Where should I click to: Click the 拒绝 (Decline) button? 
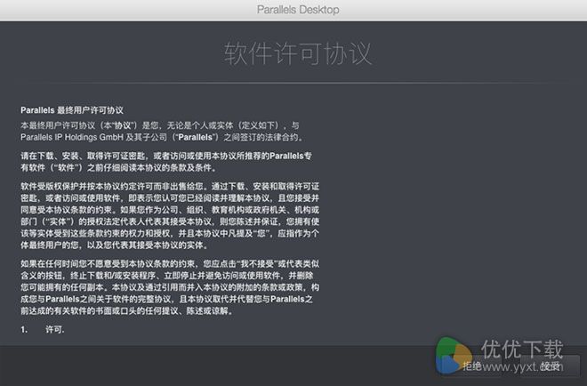pyautogui.click(x=471, y=366)
